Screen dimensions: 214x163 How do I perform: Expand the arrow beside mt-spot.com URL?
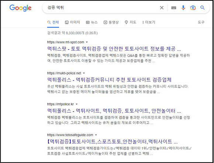point(87,42)
